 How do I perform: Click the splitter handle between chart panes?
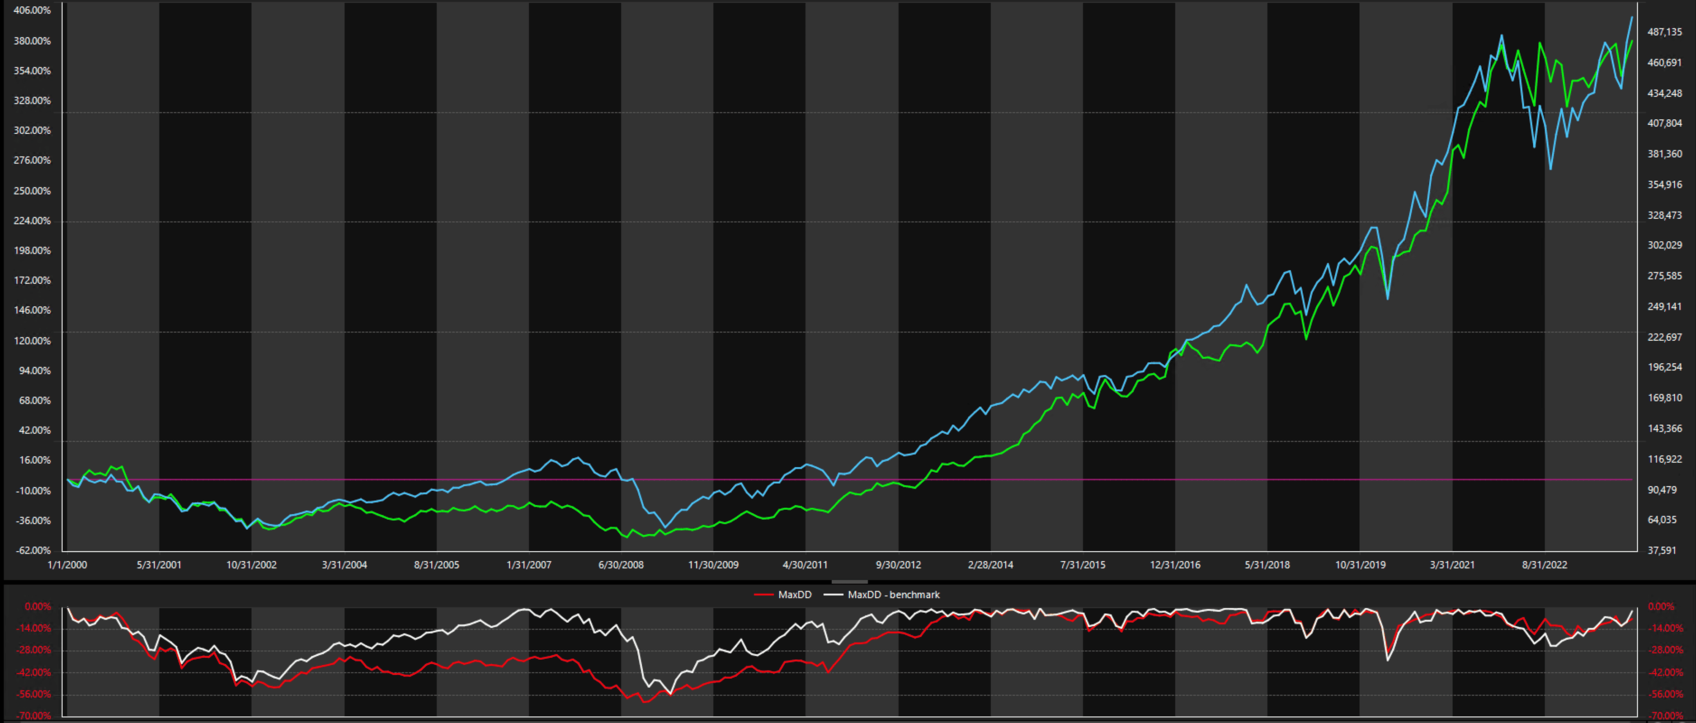click(849, 582)
